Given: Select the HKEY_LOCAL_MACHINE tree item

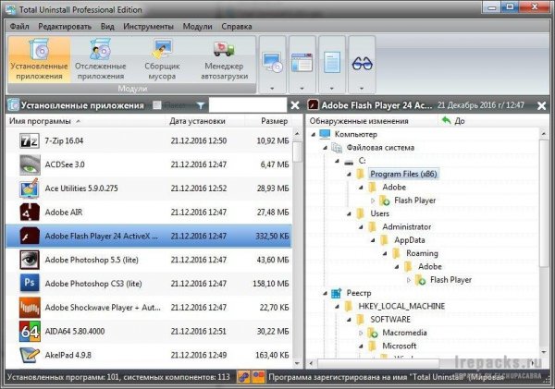Looking at the screenshot, I should [x=401, y=306].
